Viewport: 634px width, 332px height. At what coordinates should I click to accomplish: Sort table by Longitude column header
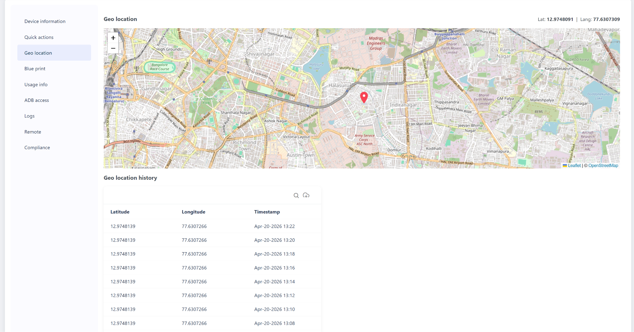click(x=193, y=212)
